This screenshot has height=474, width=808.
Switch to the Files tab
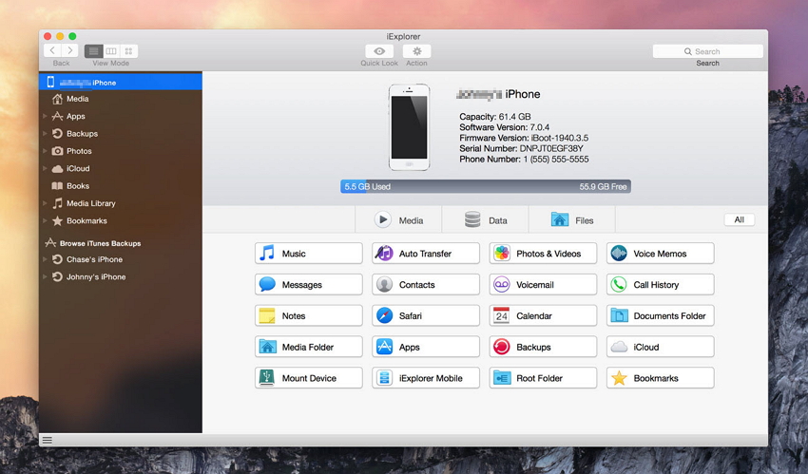pos(571,220)
